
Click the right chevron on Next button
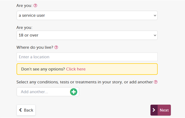pos(154,110)
